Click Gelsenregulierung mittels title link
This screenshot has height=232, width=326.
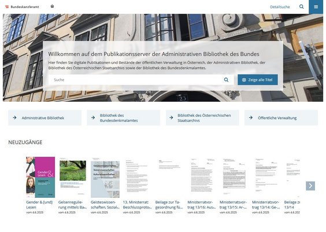click(72, 205)
